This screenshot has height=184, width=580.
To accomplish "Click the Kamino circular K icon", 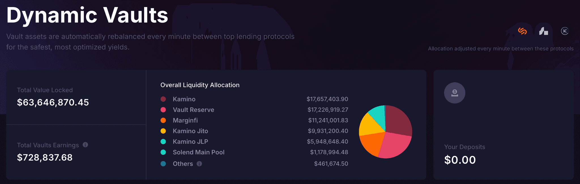I will [565, 31].
